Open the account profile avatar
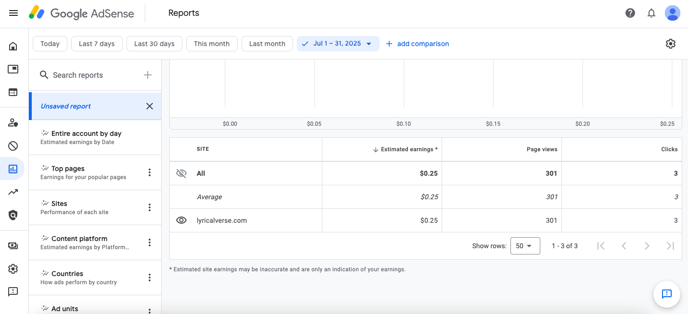 pos(672,13)
